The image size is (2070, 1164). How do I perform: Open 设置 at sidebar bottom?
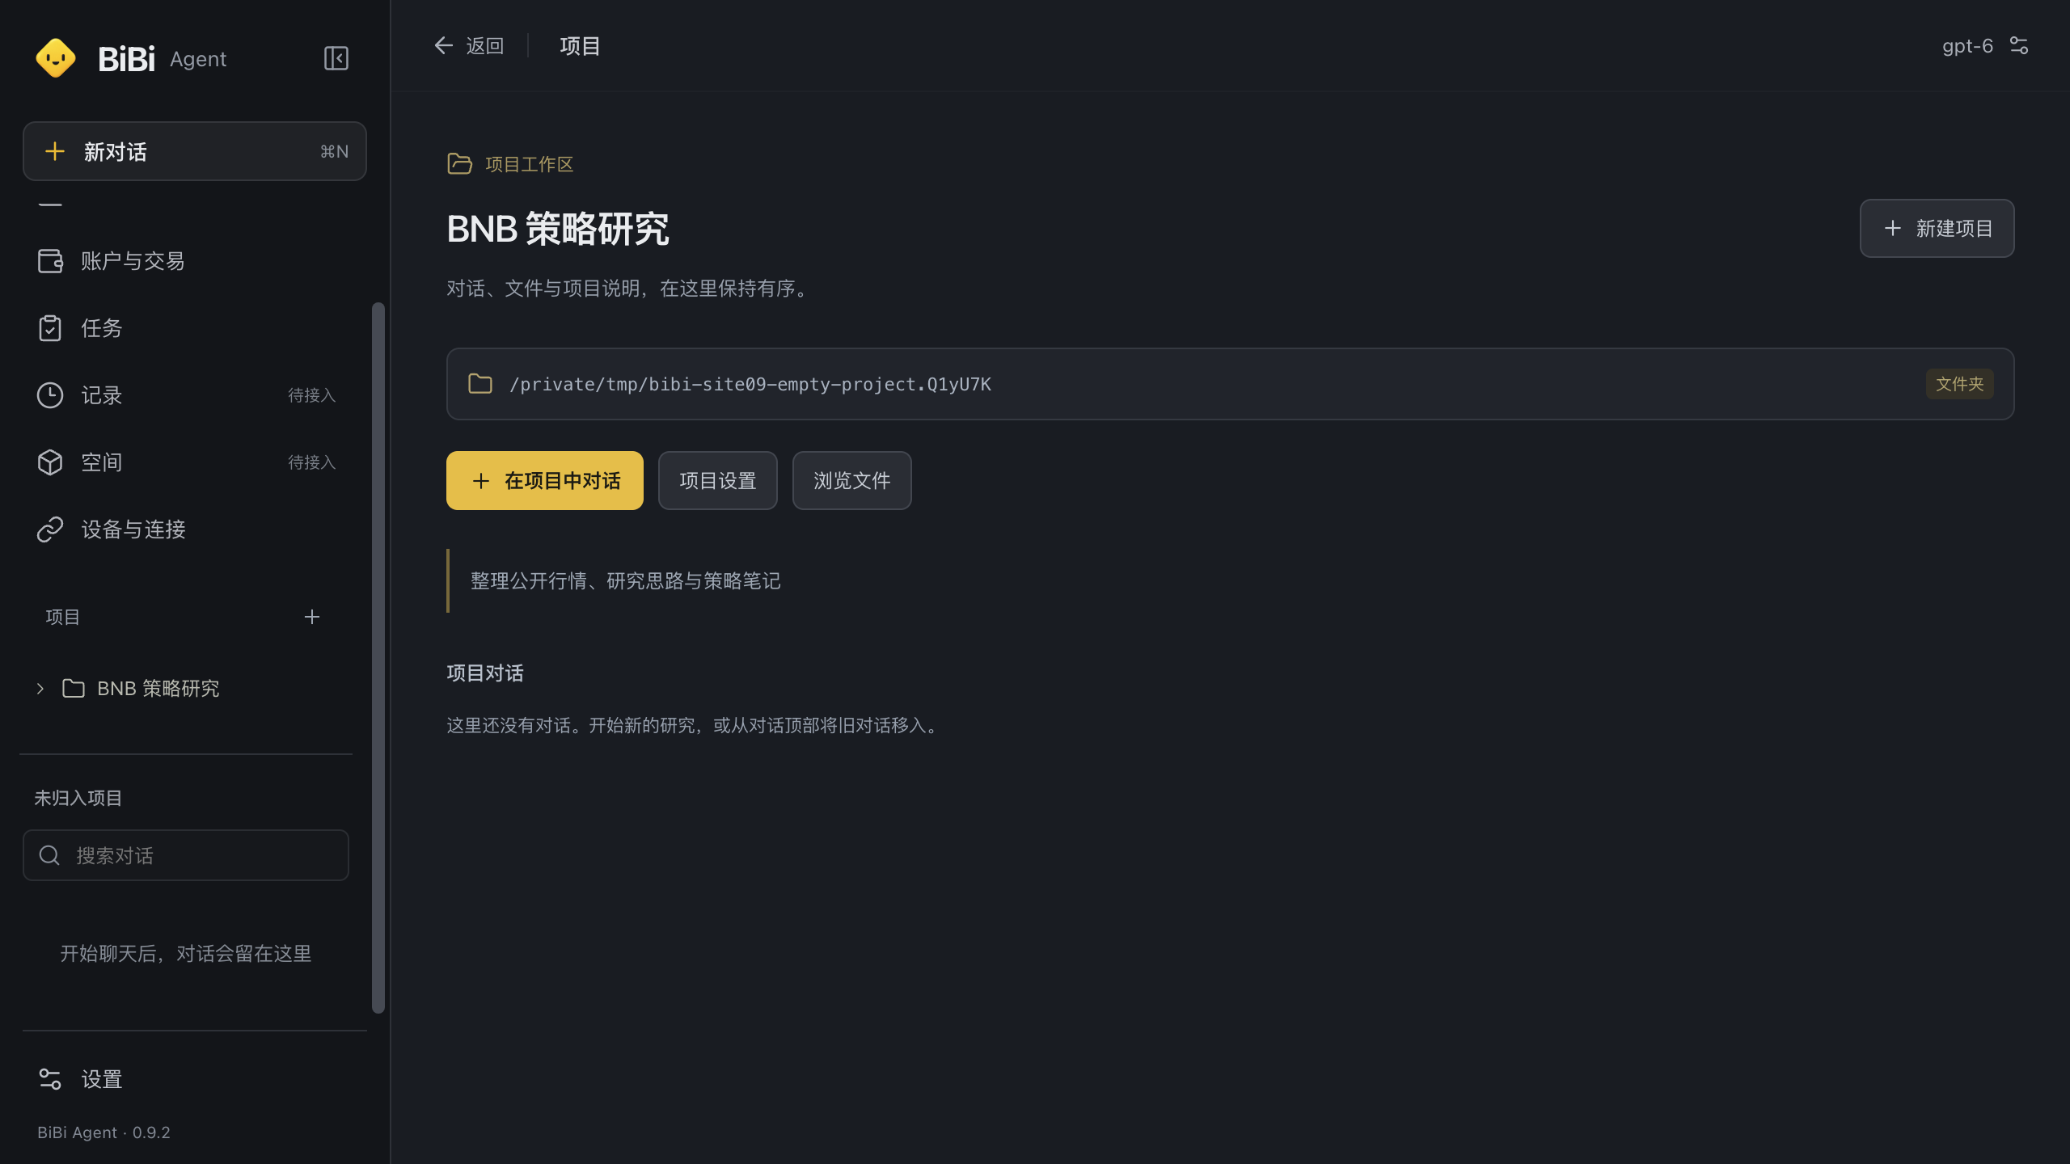click(x=194, y=1079)
